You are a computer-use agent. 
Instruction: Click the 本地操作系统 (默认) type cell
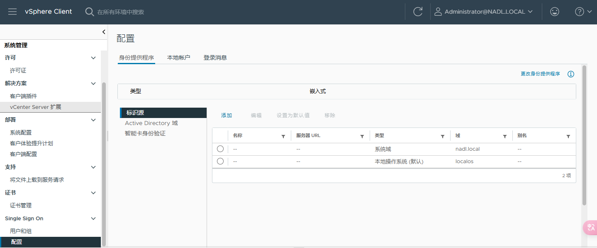coord(399,161)
